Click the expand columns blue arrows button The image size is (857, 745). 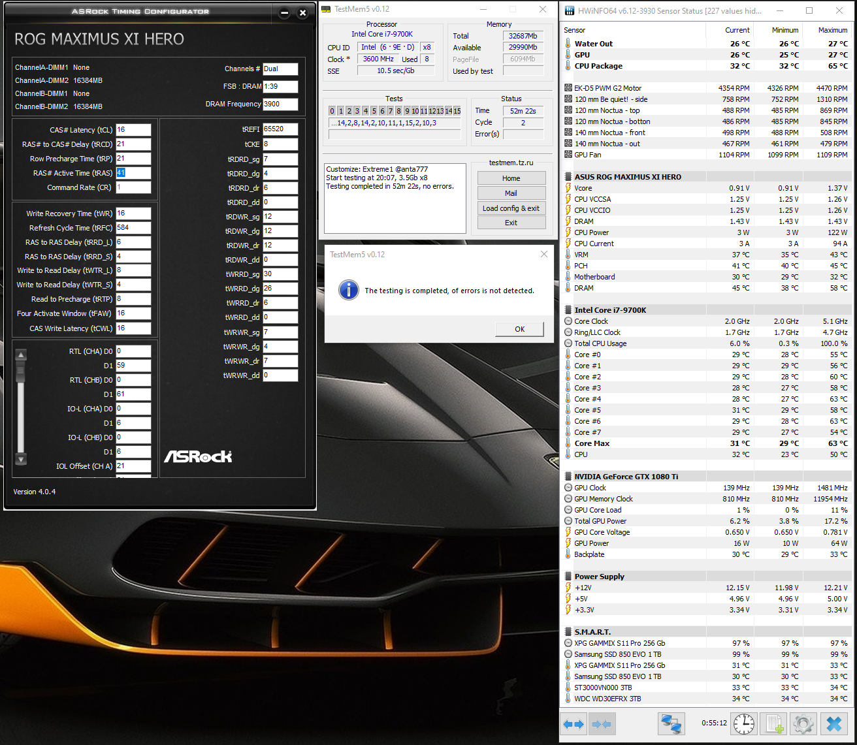tap(574, 724)
